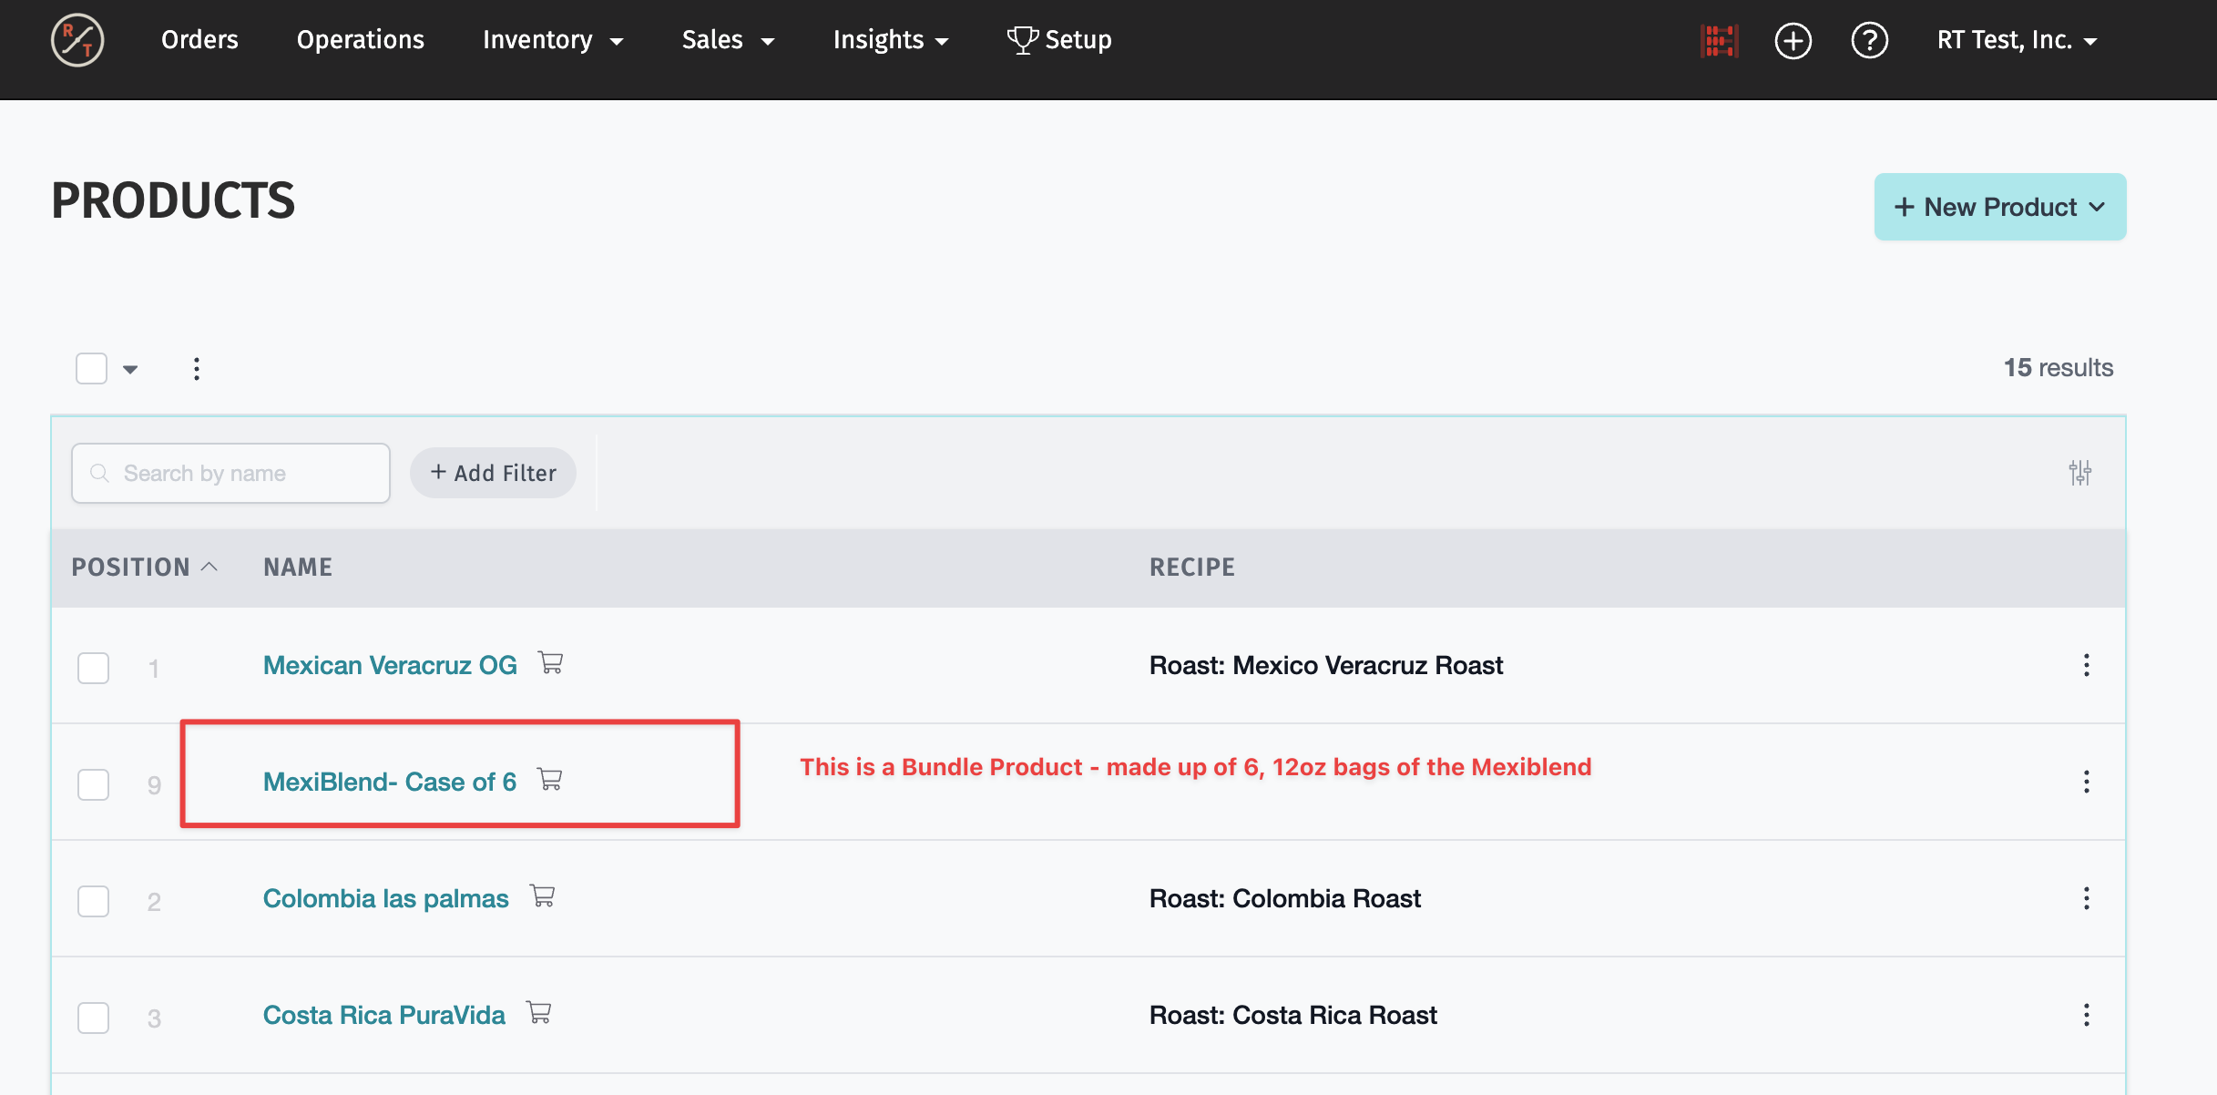This screenshot has width=2217, height=1095.
Task: Click cart icon next to Mexican Veracruz OG
Action: tap(551, 662)
